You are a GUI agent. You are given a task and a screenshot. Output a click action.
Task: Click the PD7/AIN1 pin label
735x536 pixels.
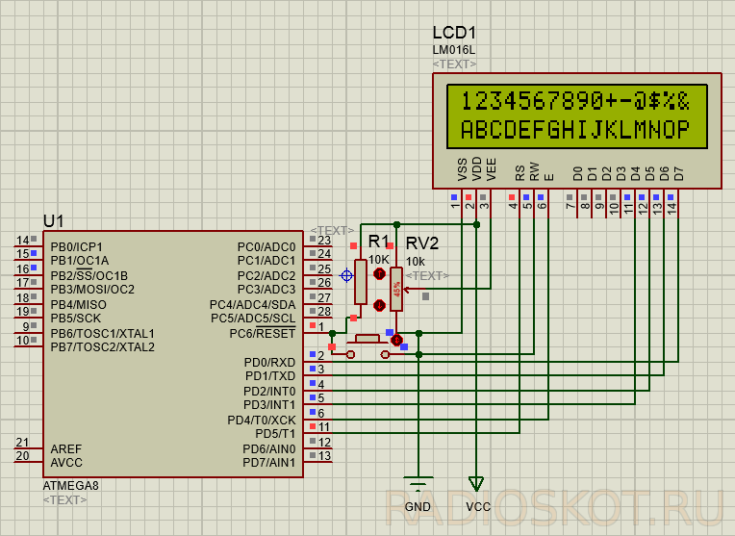(269, 462)
